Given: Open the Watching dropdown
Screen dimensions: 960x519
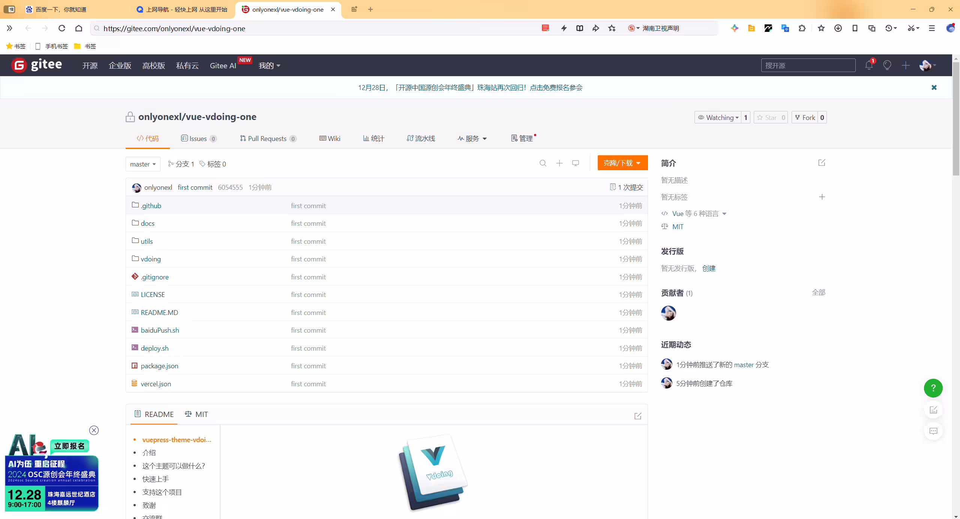Looking at the screenshot, I should 718,117.
